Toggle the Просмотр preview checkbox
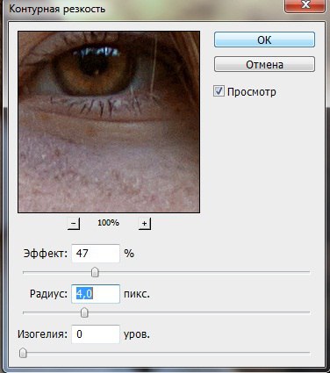330x373 pixels. [219, 91]
